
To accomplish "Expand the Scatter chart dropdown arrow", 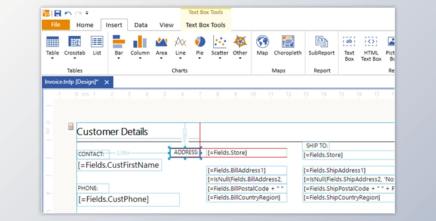I will click(x=220, y=59).
